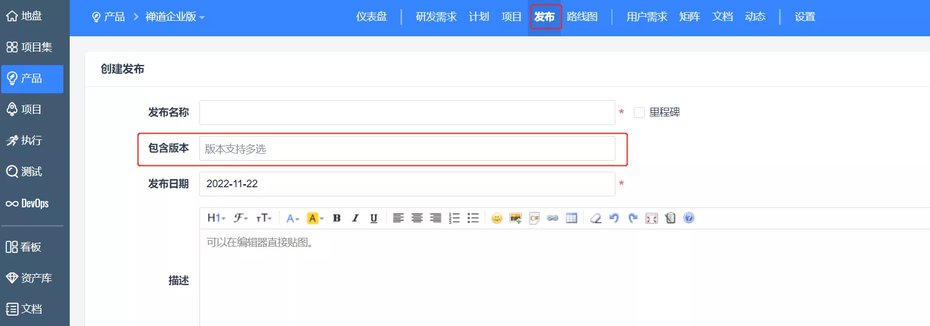930x326 pixels.
Task: Apply italic formatting in editor
Action: pos(356,218)
